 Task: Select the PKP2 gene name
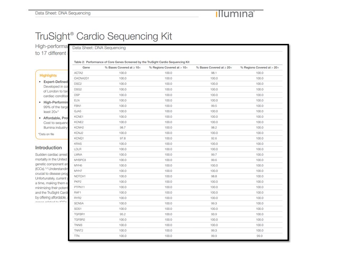(x=78, y=182)
